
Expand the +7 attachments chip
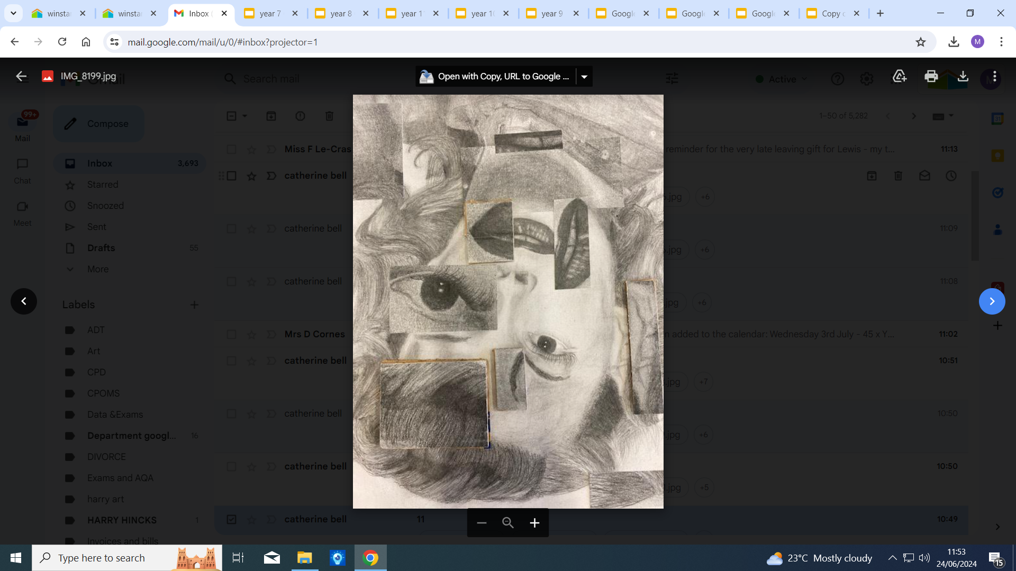click(x=703, y=382)
